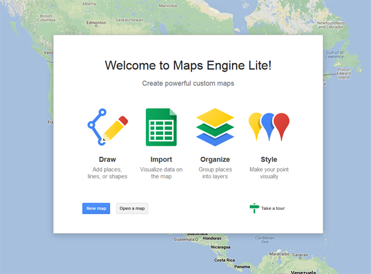
Task: Click 'Create powerful custom maps' subtitle
Action: point(188,83)
